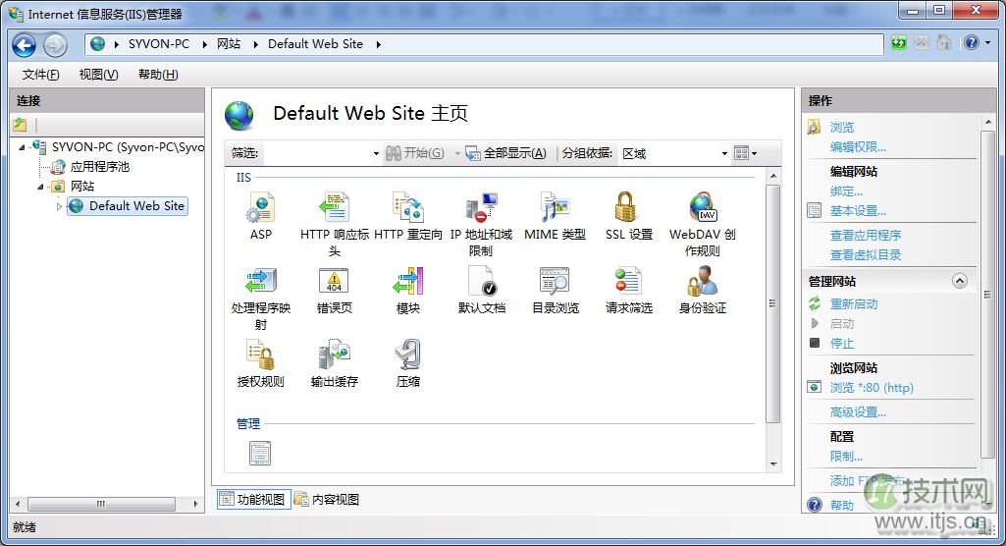This screenshot has height=546, width=1006.
Task: Click 基本设置... link
Action: 858,211
